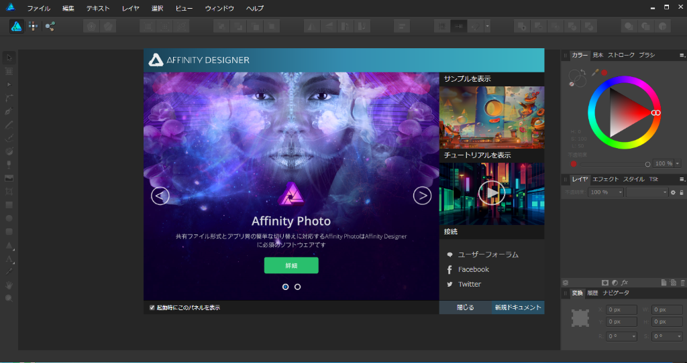687x363 pixels.
Task: Open the color opacity 100% dropdown
Action: [678, 163]
